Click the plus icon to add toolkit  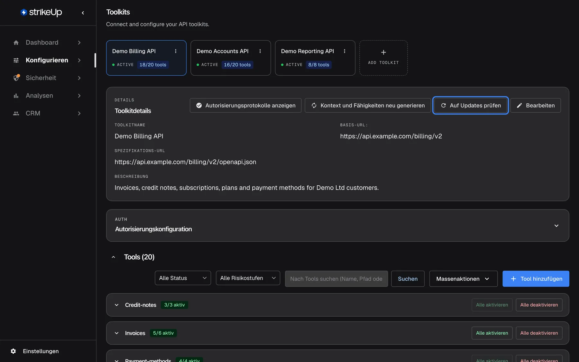click(383, 52)
